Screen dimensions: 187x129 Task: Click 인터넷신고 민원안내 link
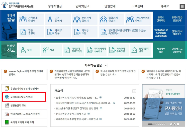coord(177,50)
